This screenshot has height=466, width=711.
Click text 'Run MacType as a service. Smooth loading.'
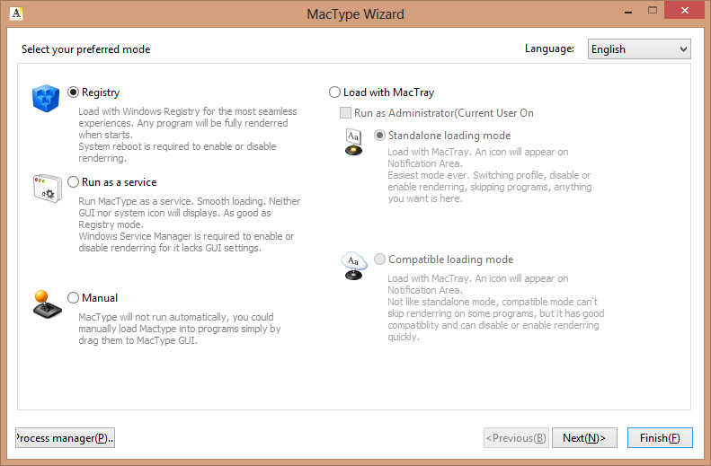click(x=173, y=201)
